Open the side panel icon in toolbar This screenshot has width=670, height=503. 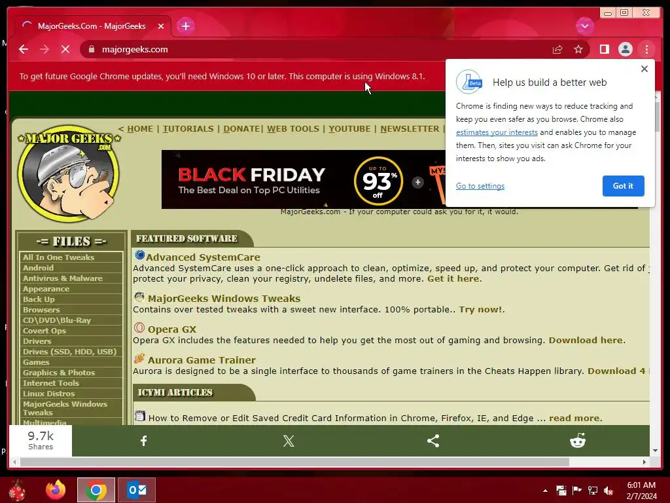click(x=604, y=49)
